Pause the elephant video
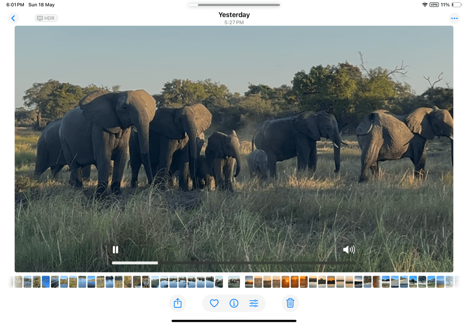Image resolution: width=468 pixels, height=325 pixels. coord(116,250)
